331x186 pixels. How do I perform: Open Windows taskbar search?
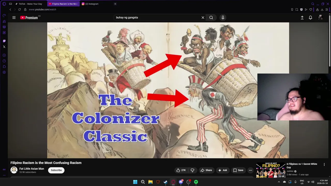pos(143,182)
